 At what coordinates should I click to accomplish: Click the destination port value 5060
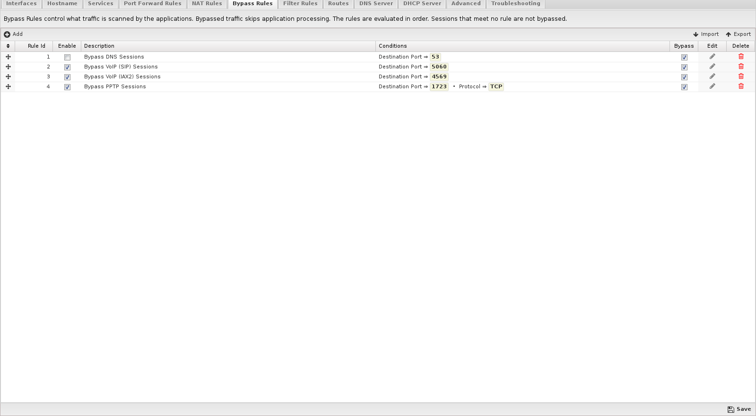coord(439,67)
